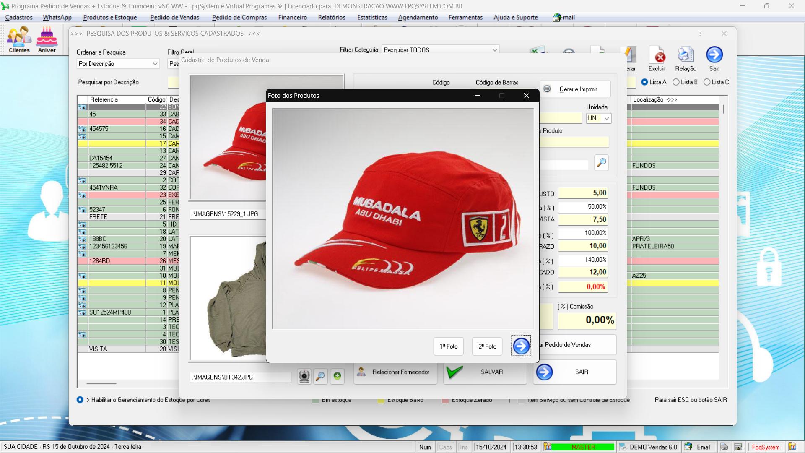Click the camera icon in row 123456123456
This screenshot has width=805, height=453.
click(82, 246)
